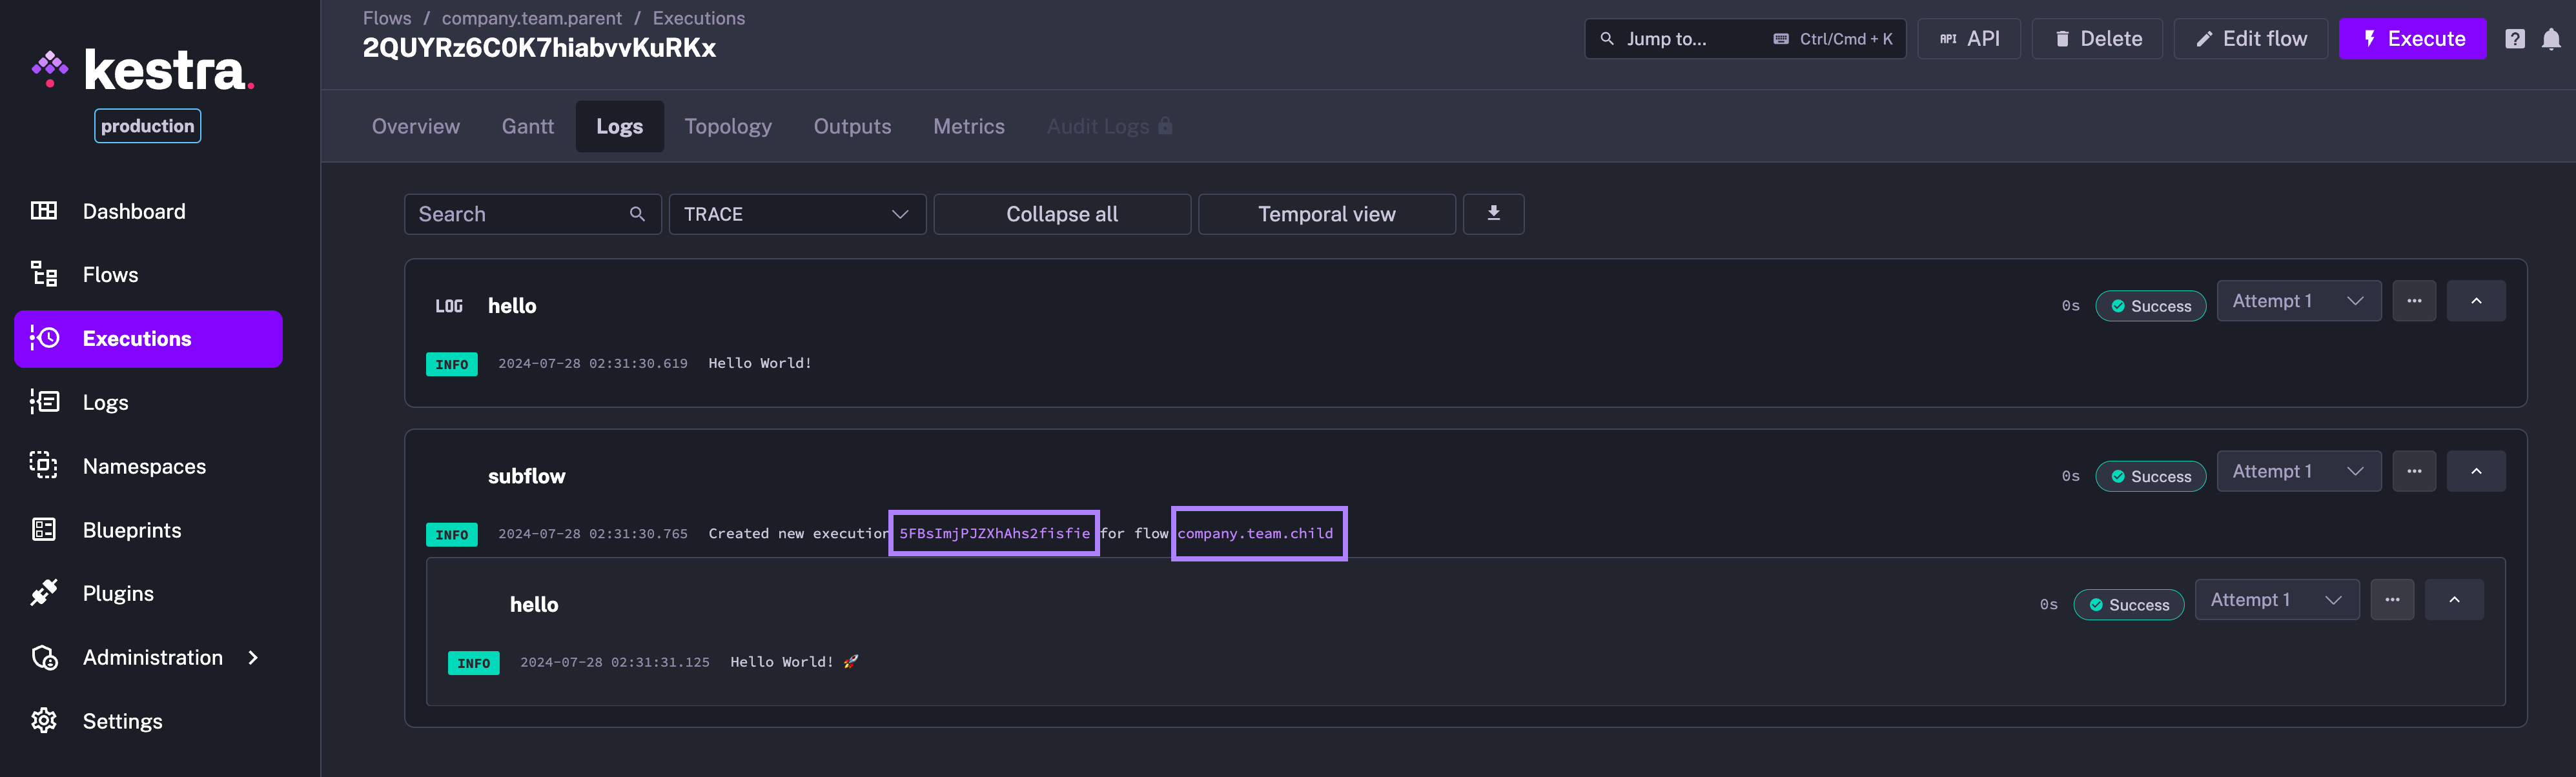Click the Success status badge on hello
The width and height of the screenshot is (2576, 777).
(x=2151, y=305)
